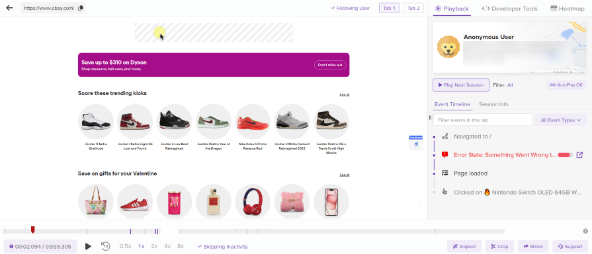
Task: Click Play Next Session button
Action: (461, 85)
